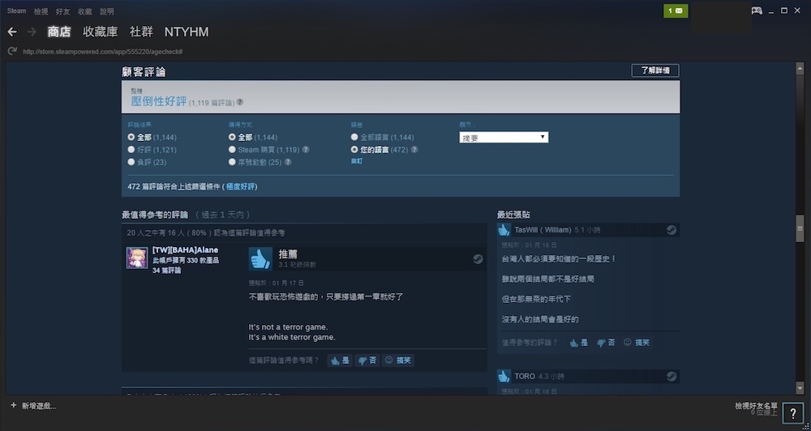Click the page scrollbar thumb

pos(800,228)
